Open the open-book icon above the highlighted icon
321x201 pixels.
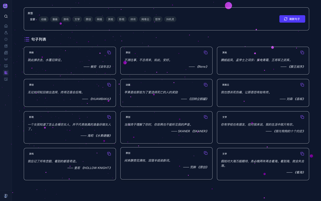6,66
